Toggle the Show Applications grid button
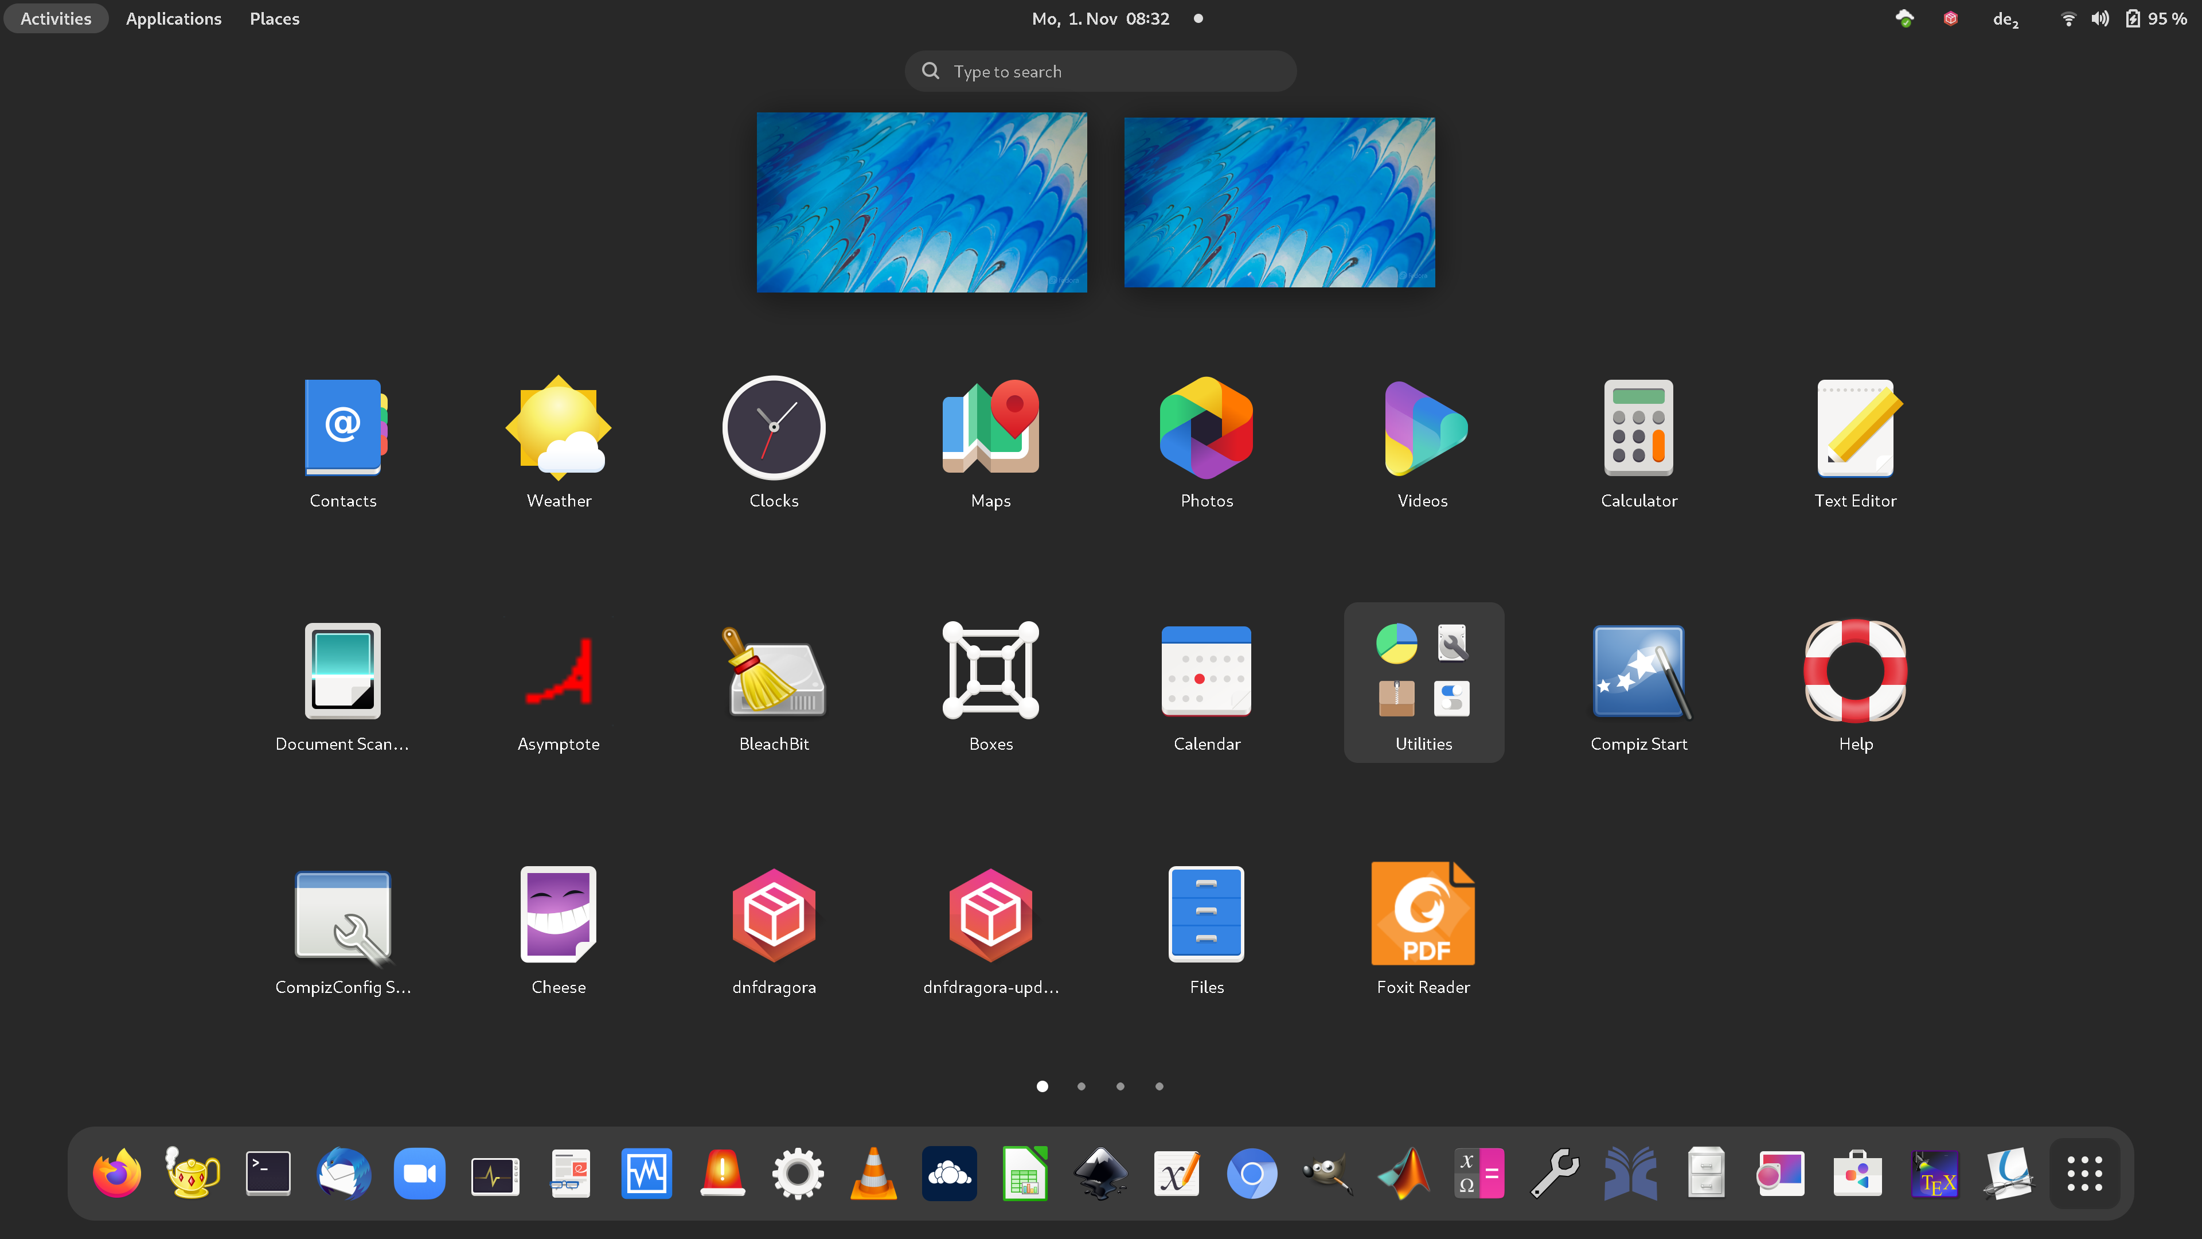The width and height of the screenshot is (2202, 1239). [2084, 1173]
